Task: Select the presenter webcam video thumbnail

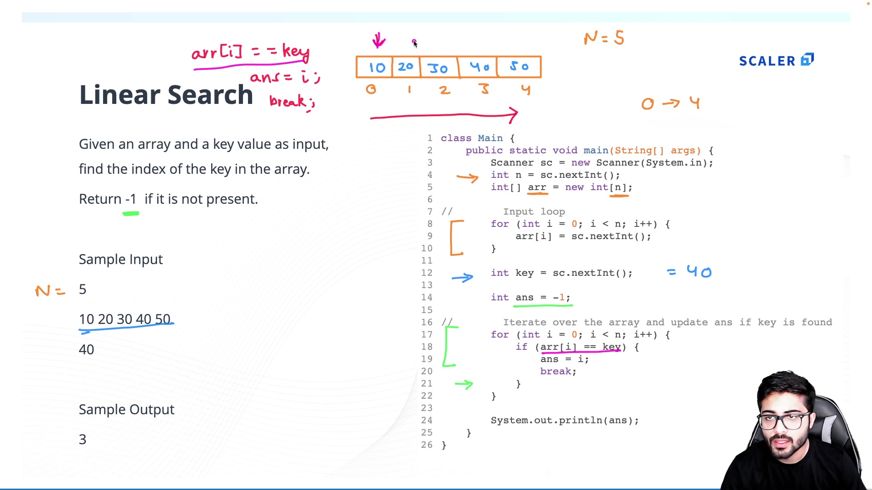Action: pyautogui.click(x=796, y=430)
